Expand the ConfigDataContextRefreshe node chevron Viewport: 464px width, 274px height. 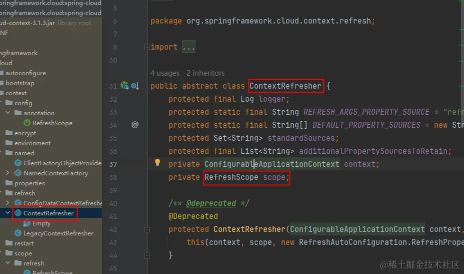pos(7,203)
